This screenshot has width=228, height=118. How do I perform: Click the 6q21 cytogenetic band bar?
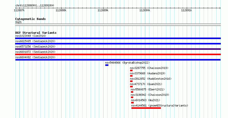pyautogui.click(x=118, y=25)
